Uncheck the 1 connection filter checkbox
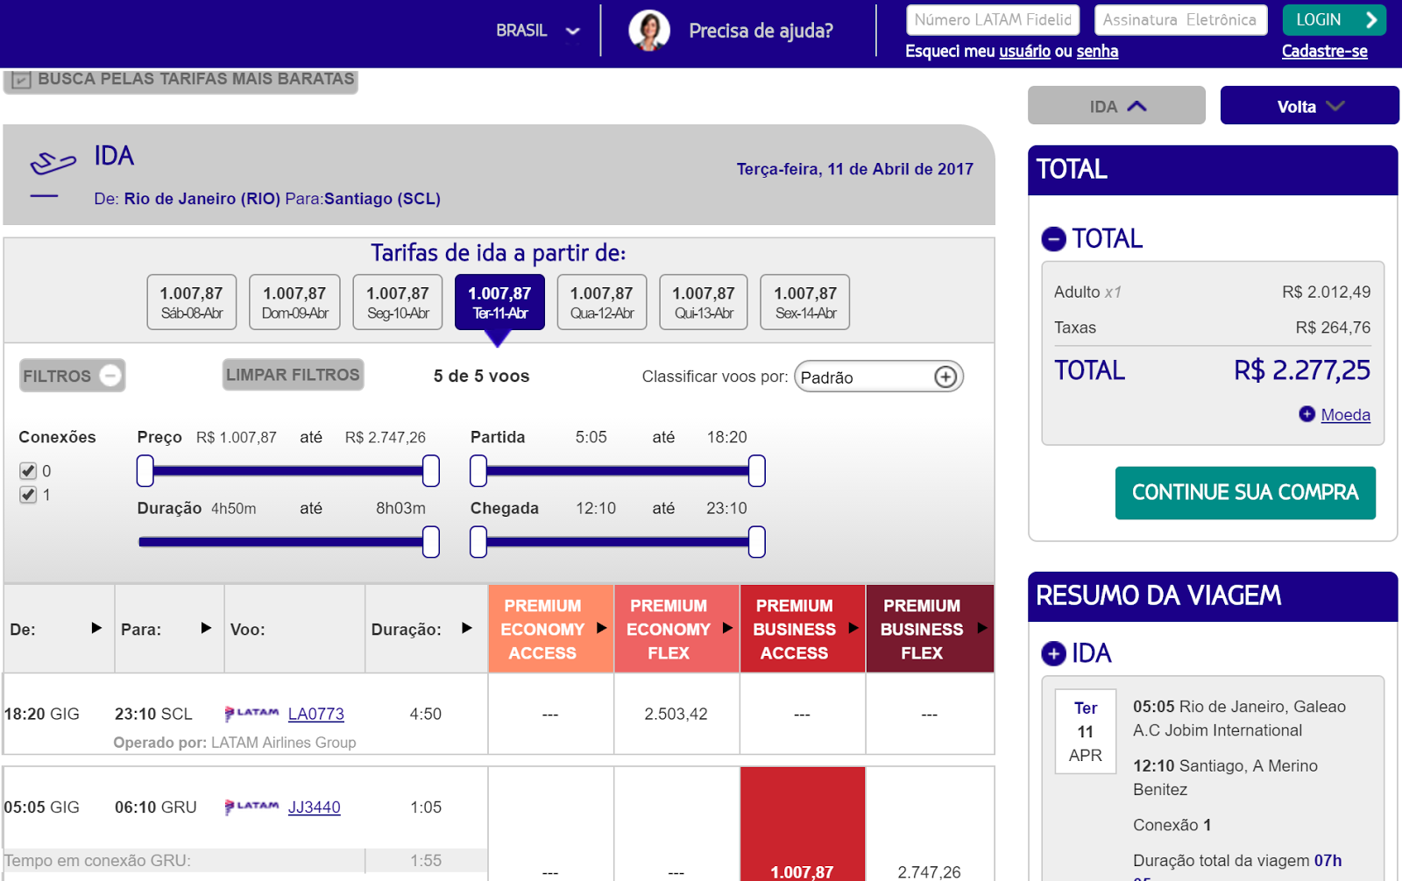The width and height of the screenshot is (1402, 881). point(28,495)
